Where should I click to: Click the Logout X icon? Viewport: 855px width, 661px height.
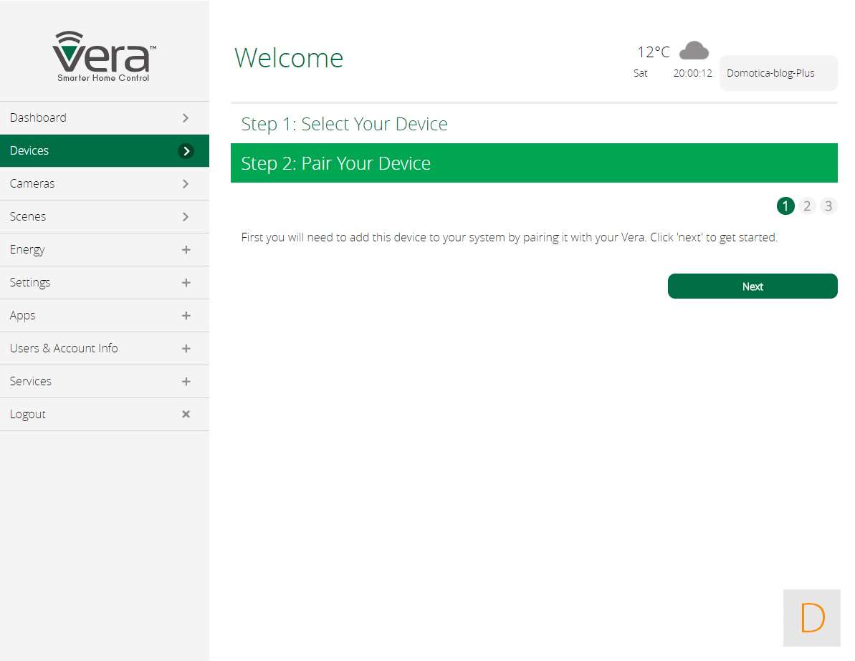186,414
